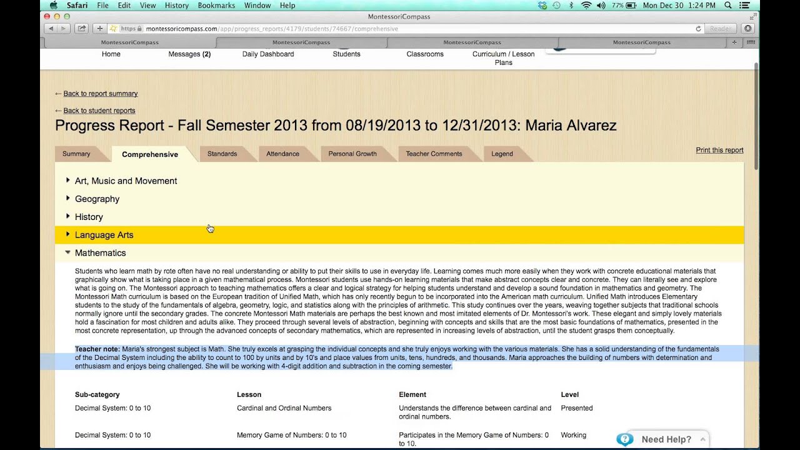
Task: Switch to the second MontessoriCompass browser tab
Action: pyautogui.click(x=301, y=42)
